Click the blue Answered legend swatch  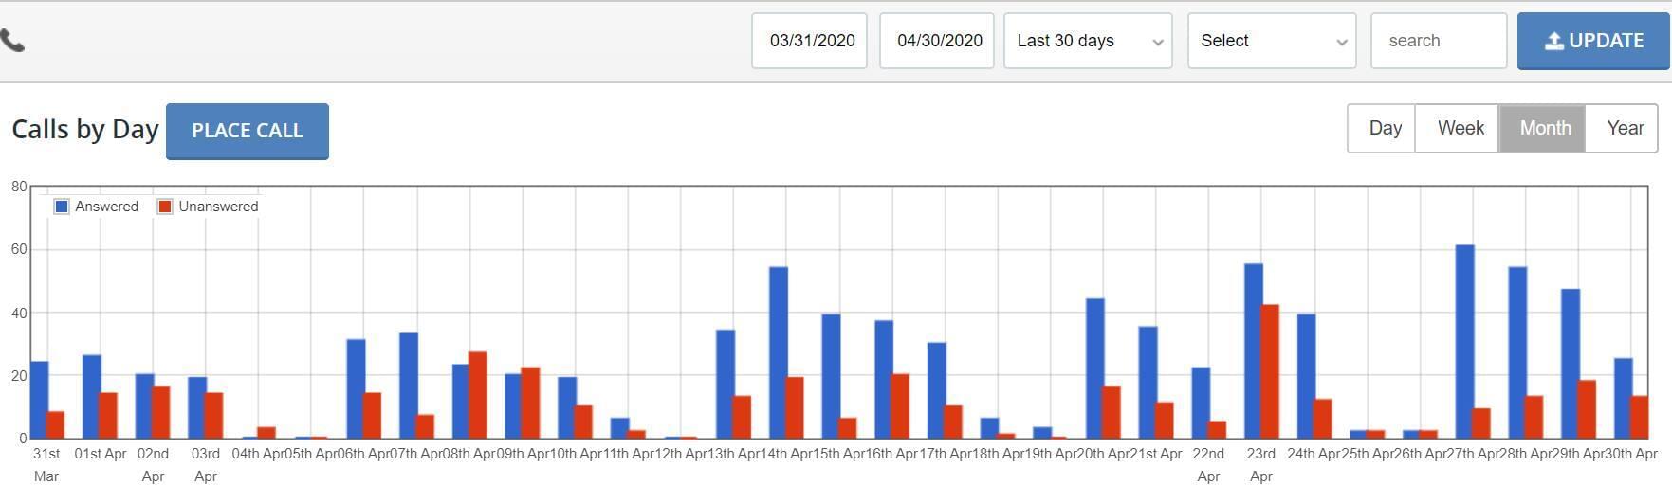click(x=62, y=207)
